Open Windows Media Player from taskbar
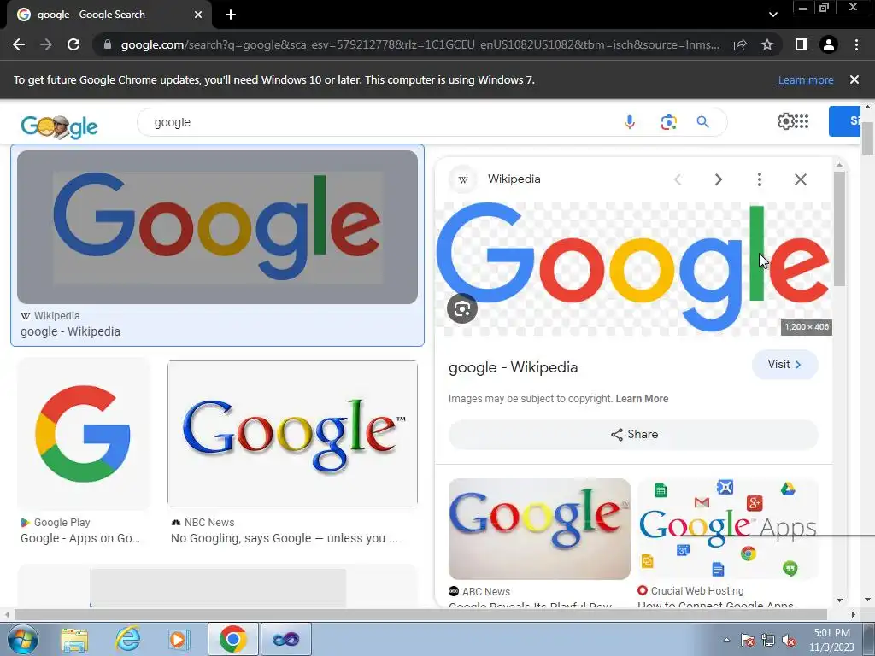This screenshot has width=875, height=656. 179,639
